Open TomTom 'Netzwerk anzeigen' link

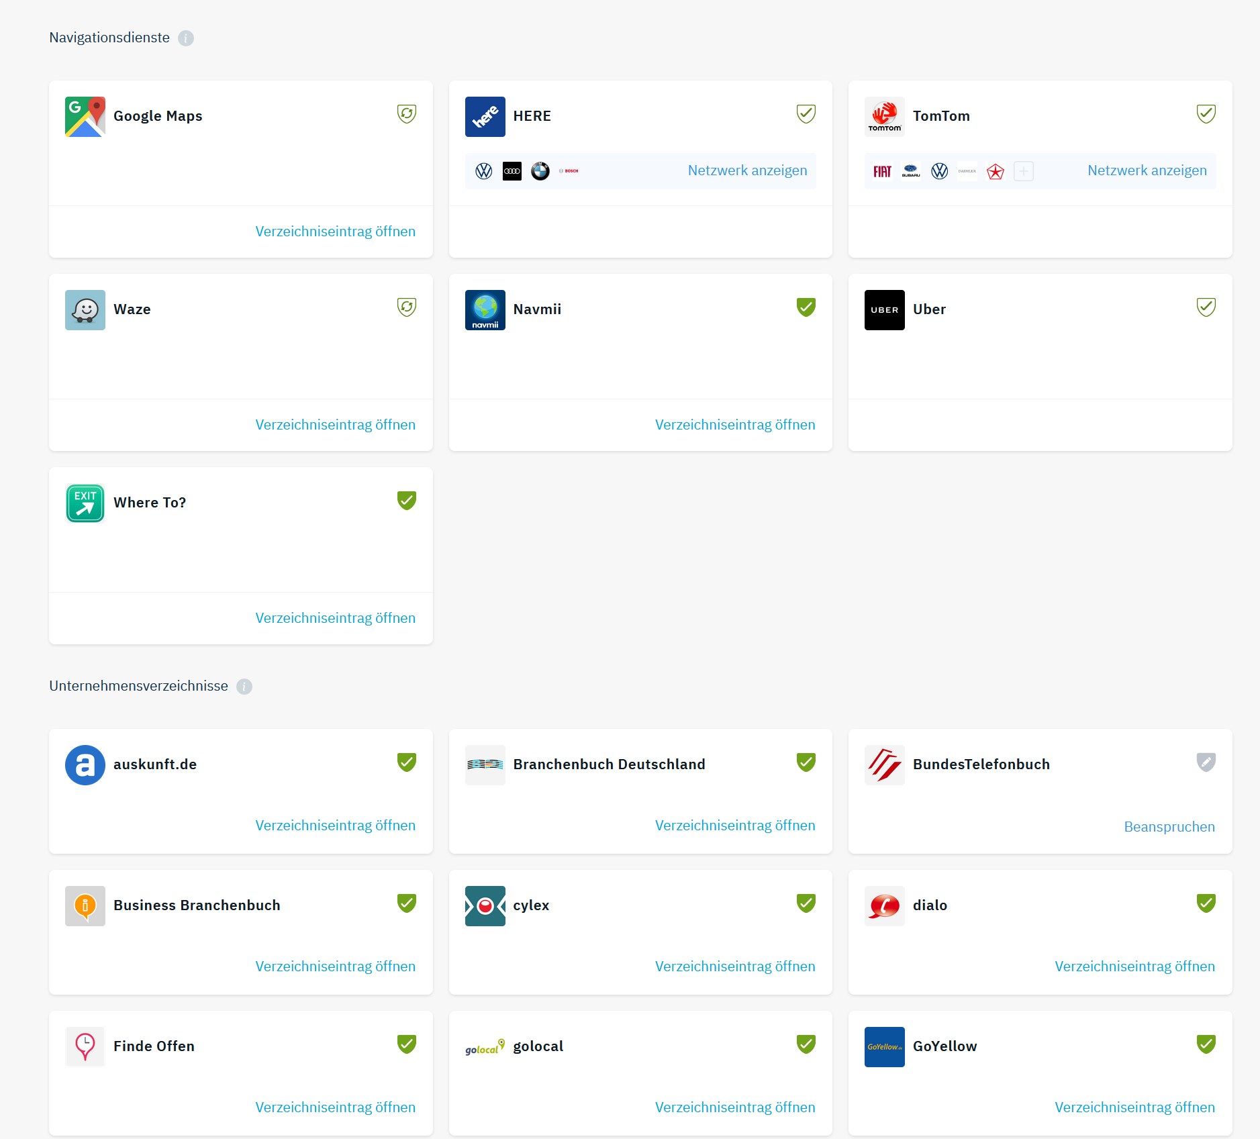tap(1147, 170)
